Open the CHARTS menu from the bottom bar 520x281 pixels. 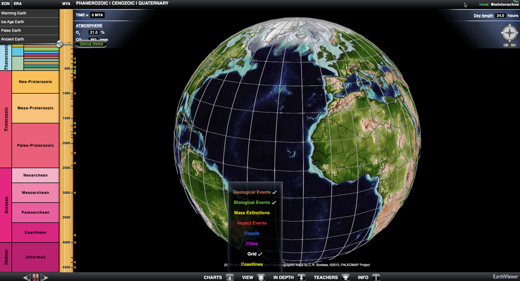point(212,277)
